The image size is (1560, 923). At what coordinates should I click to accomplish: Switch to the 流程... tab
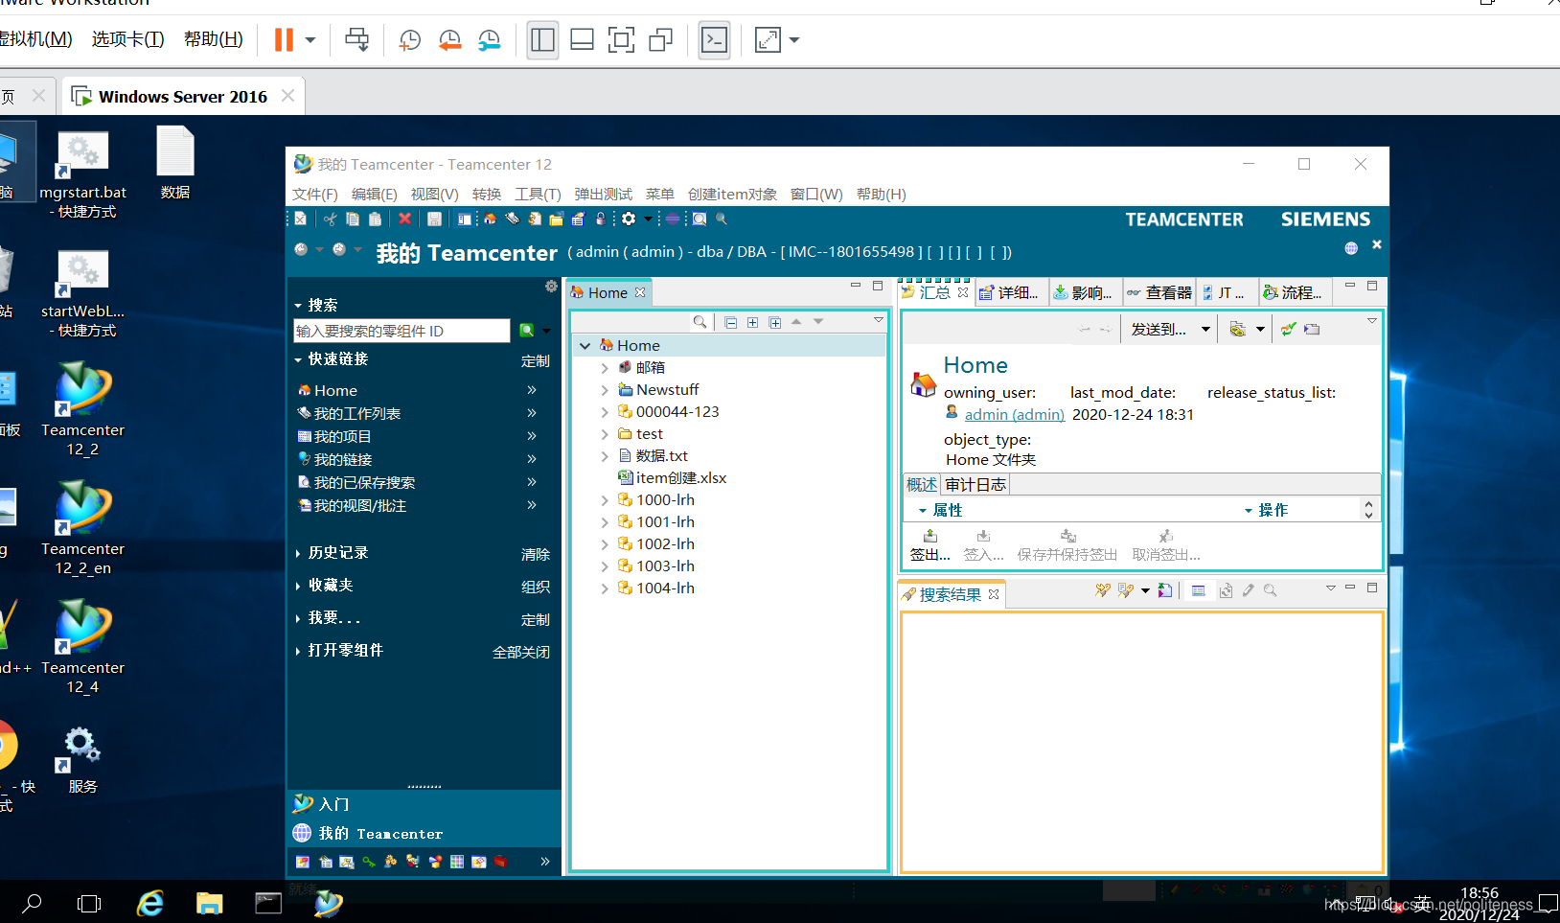click(1293, 293)
